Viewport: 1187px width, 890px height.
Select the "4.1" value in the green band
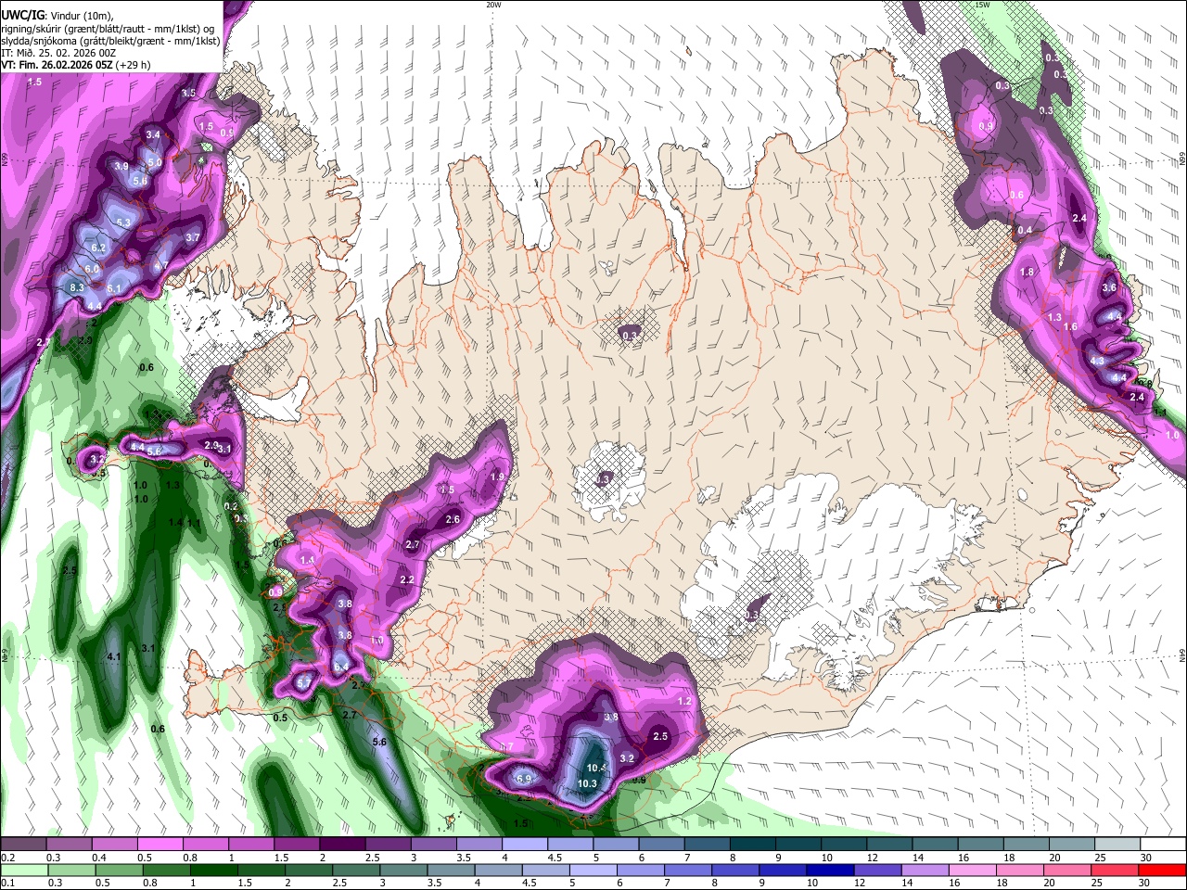pyautogui.click(x=115, y=656)
